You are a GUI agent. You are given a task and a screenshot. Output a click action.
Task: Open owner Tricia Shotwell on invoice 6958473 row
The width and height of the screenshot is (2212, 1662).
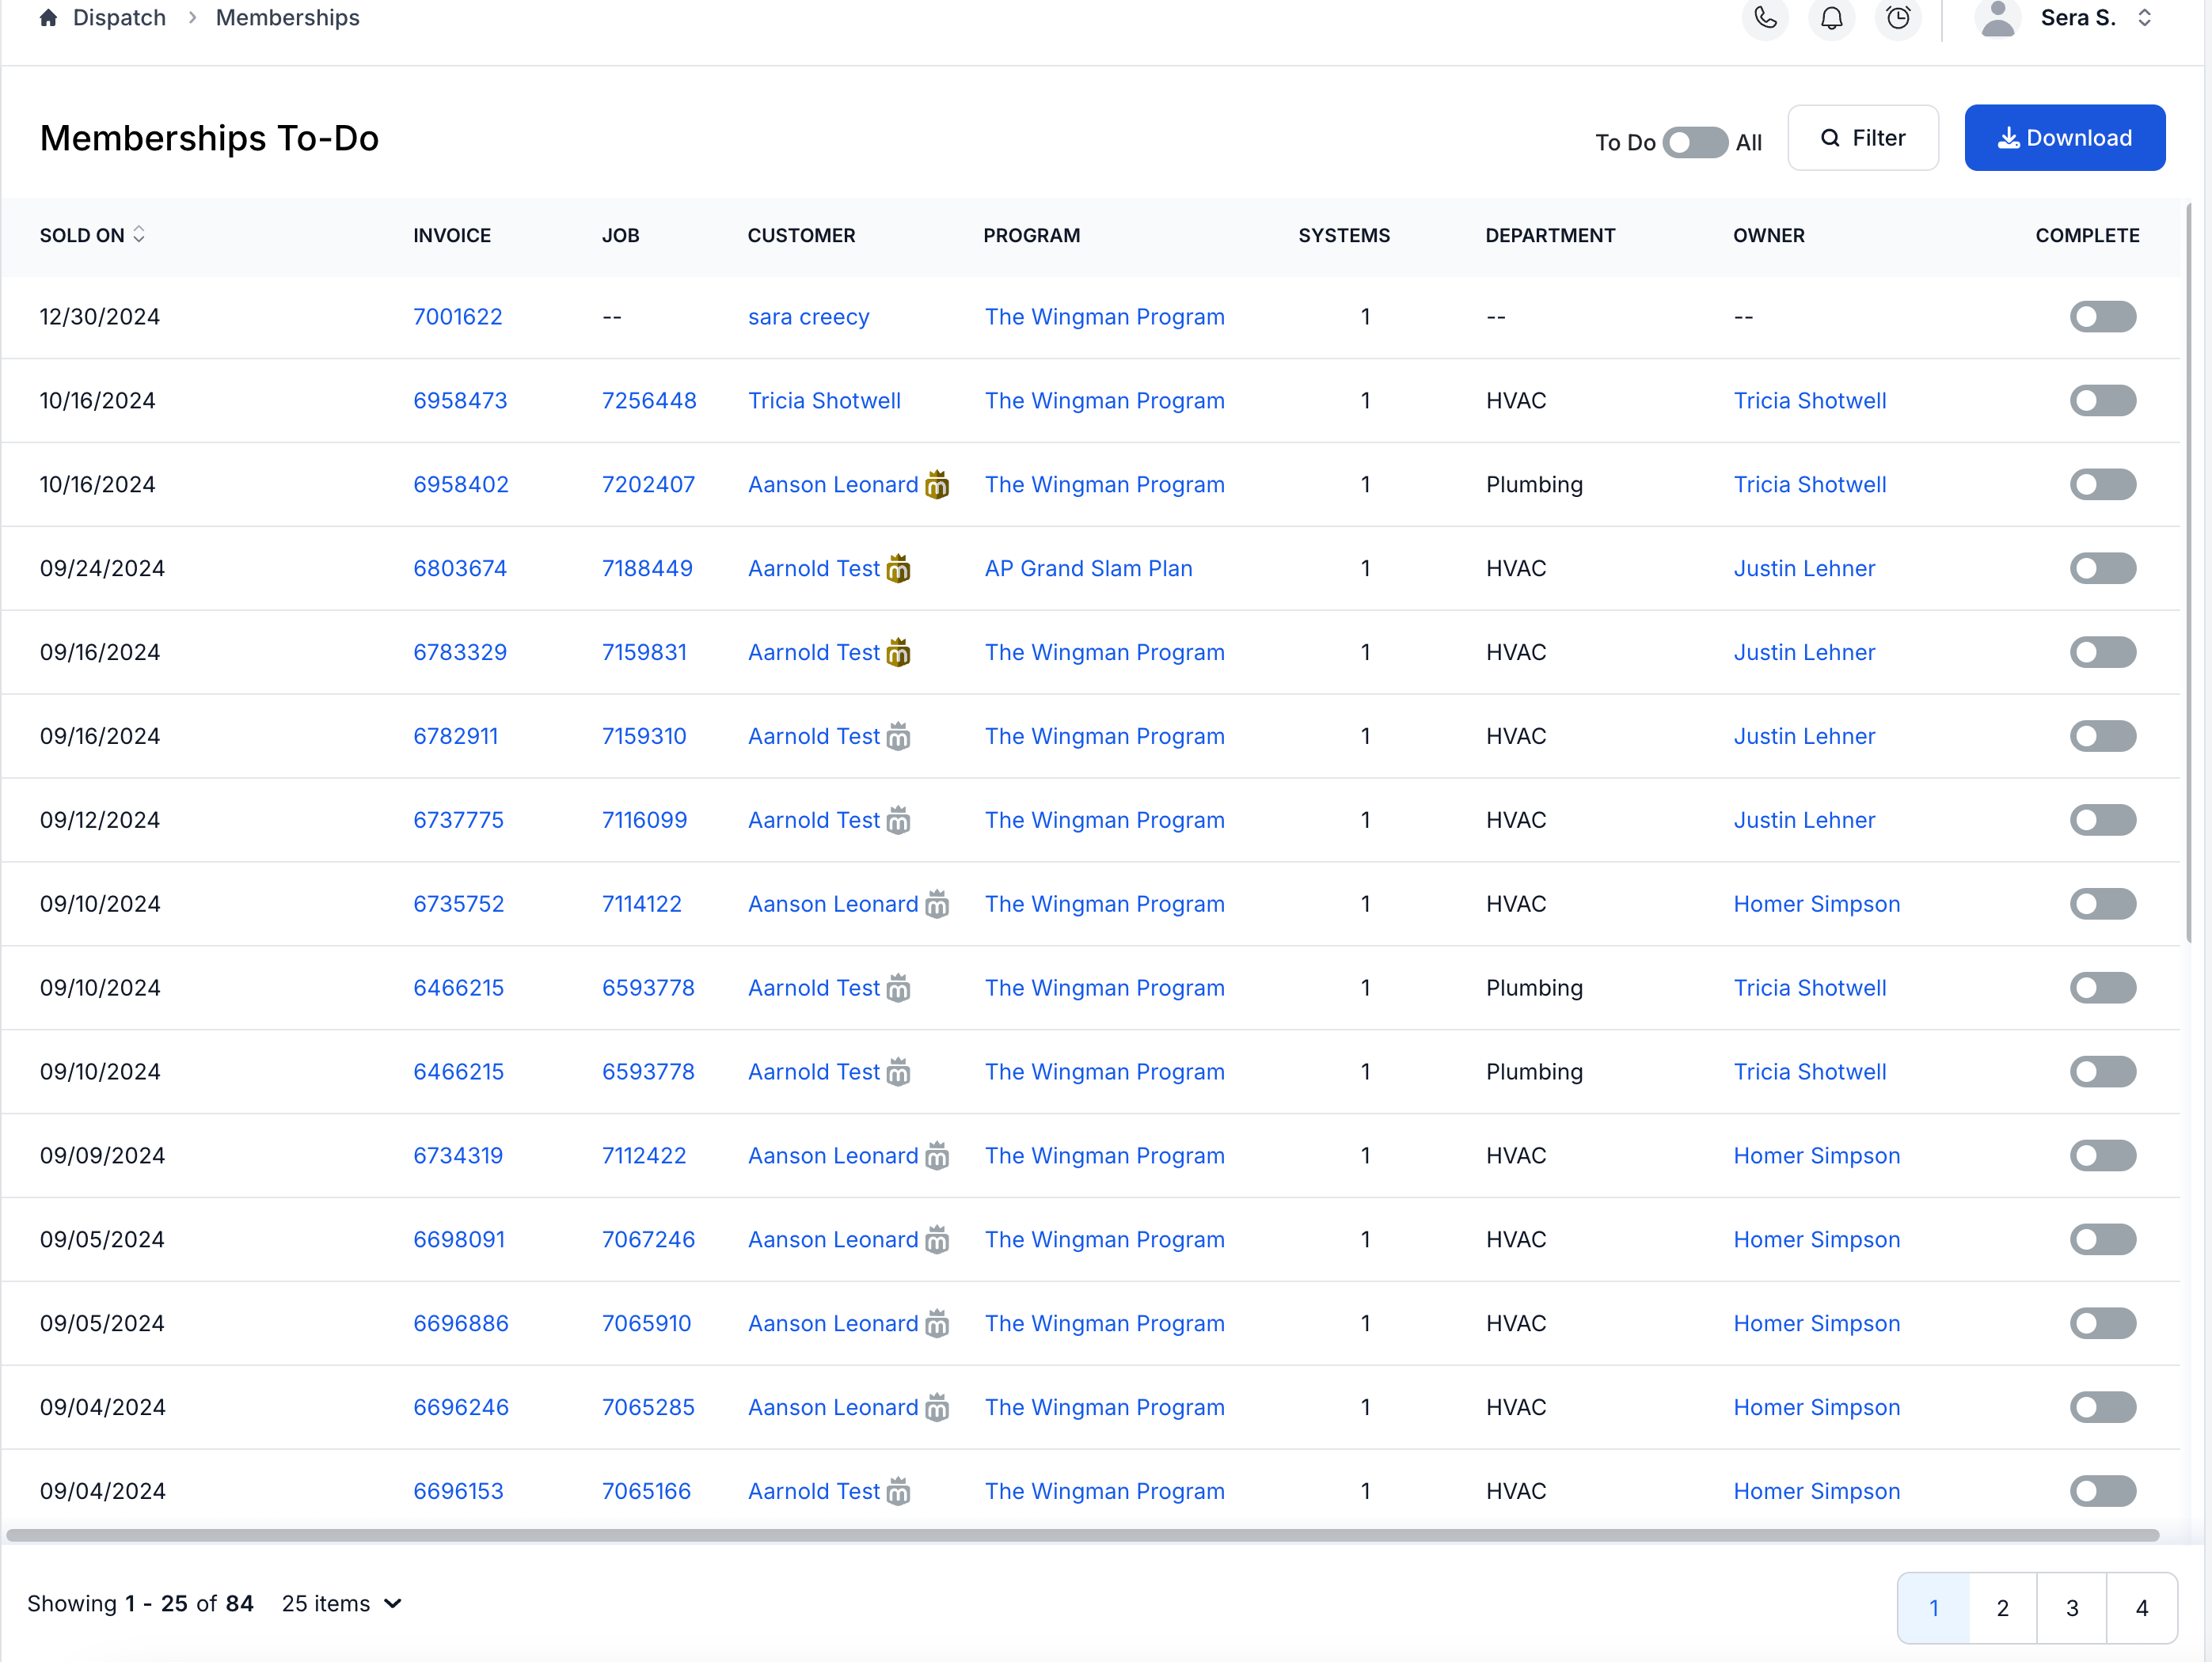pyautogui.click(x=1810, y=400)
